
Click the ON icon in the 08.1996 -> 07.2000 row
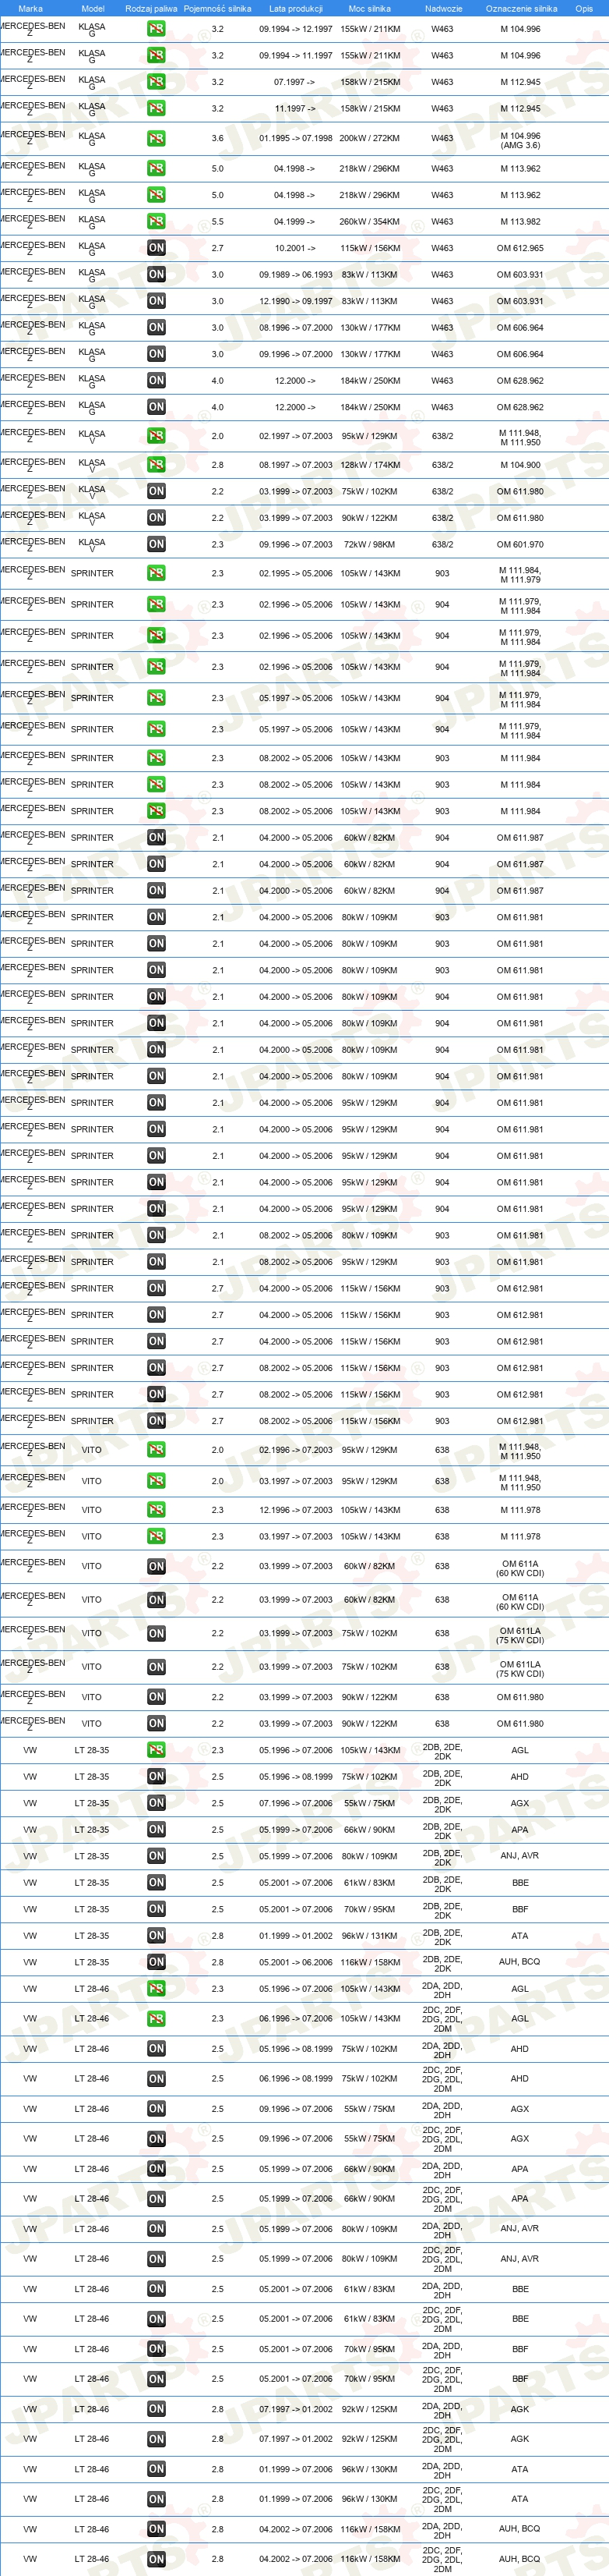pyautogui.click(x=156, y=328)
